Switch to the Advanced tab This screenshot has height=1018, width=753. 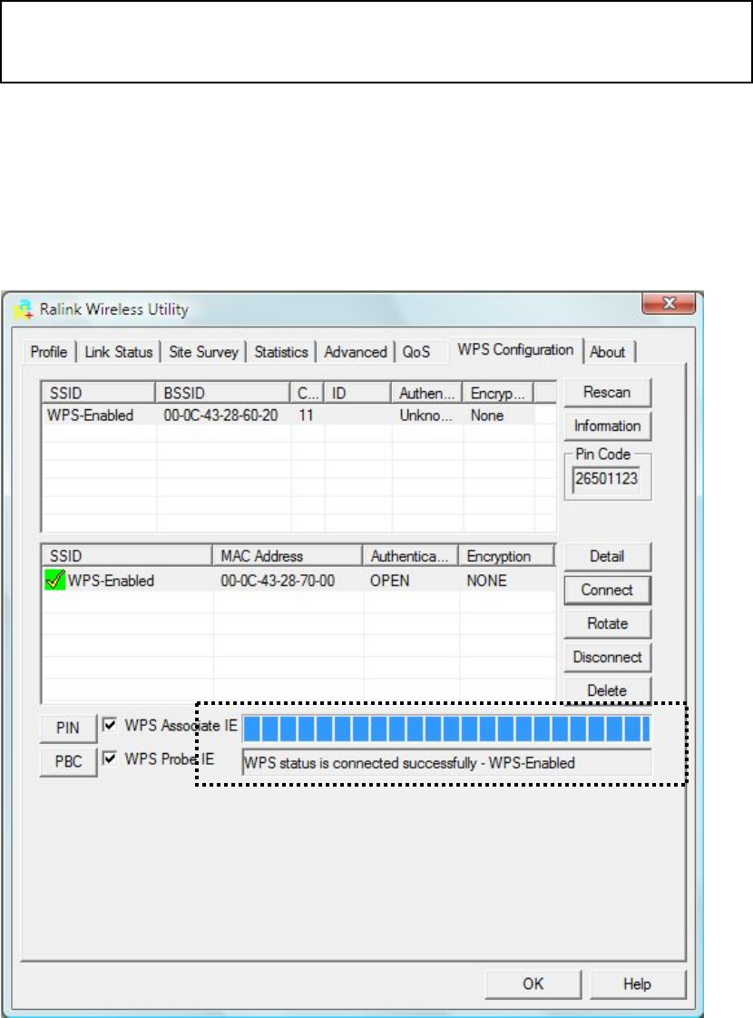(355, 352)
